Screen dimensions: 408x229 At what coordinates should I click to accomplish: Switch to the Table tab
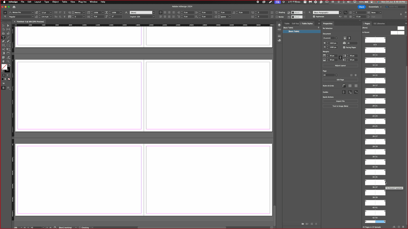(287, 24)
